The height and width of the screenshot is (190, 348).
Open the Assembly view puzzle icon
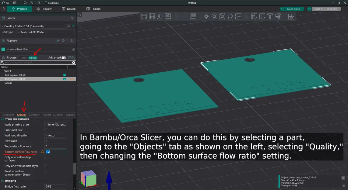tap(291, 16)
